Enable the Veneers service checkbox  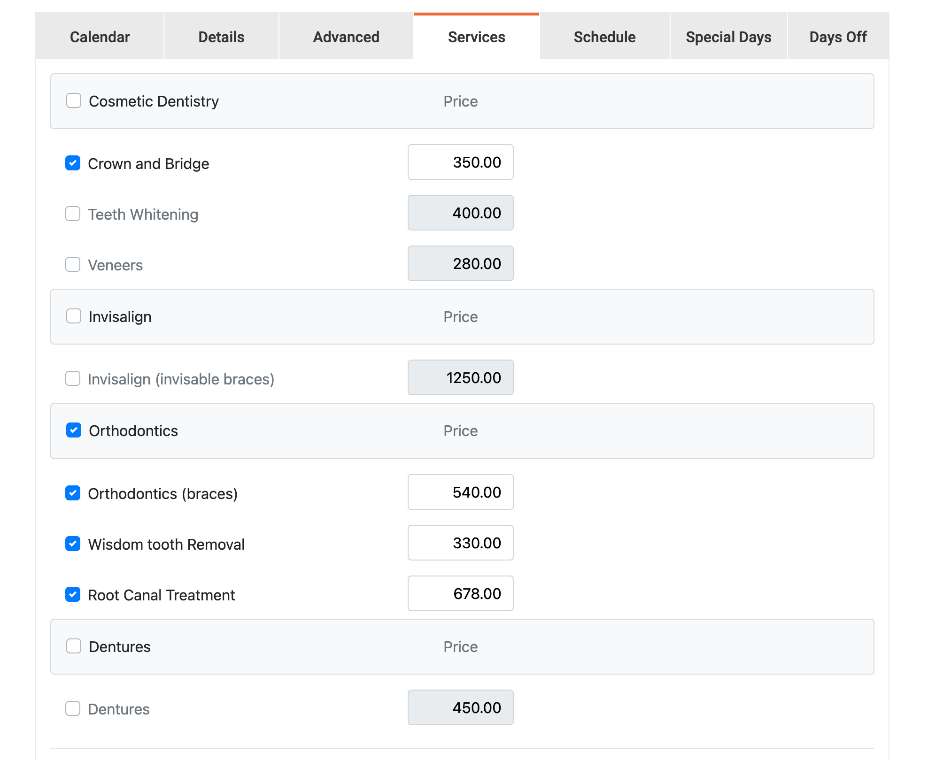[x=73, y=264]
